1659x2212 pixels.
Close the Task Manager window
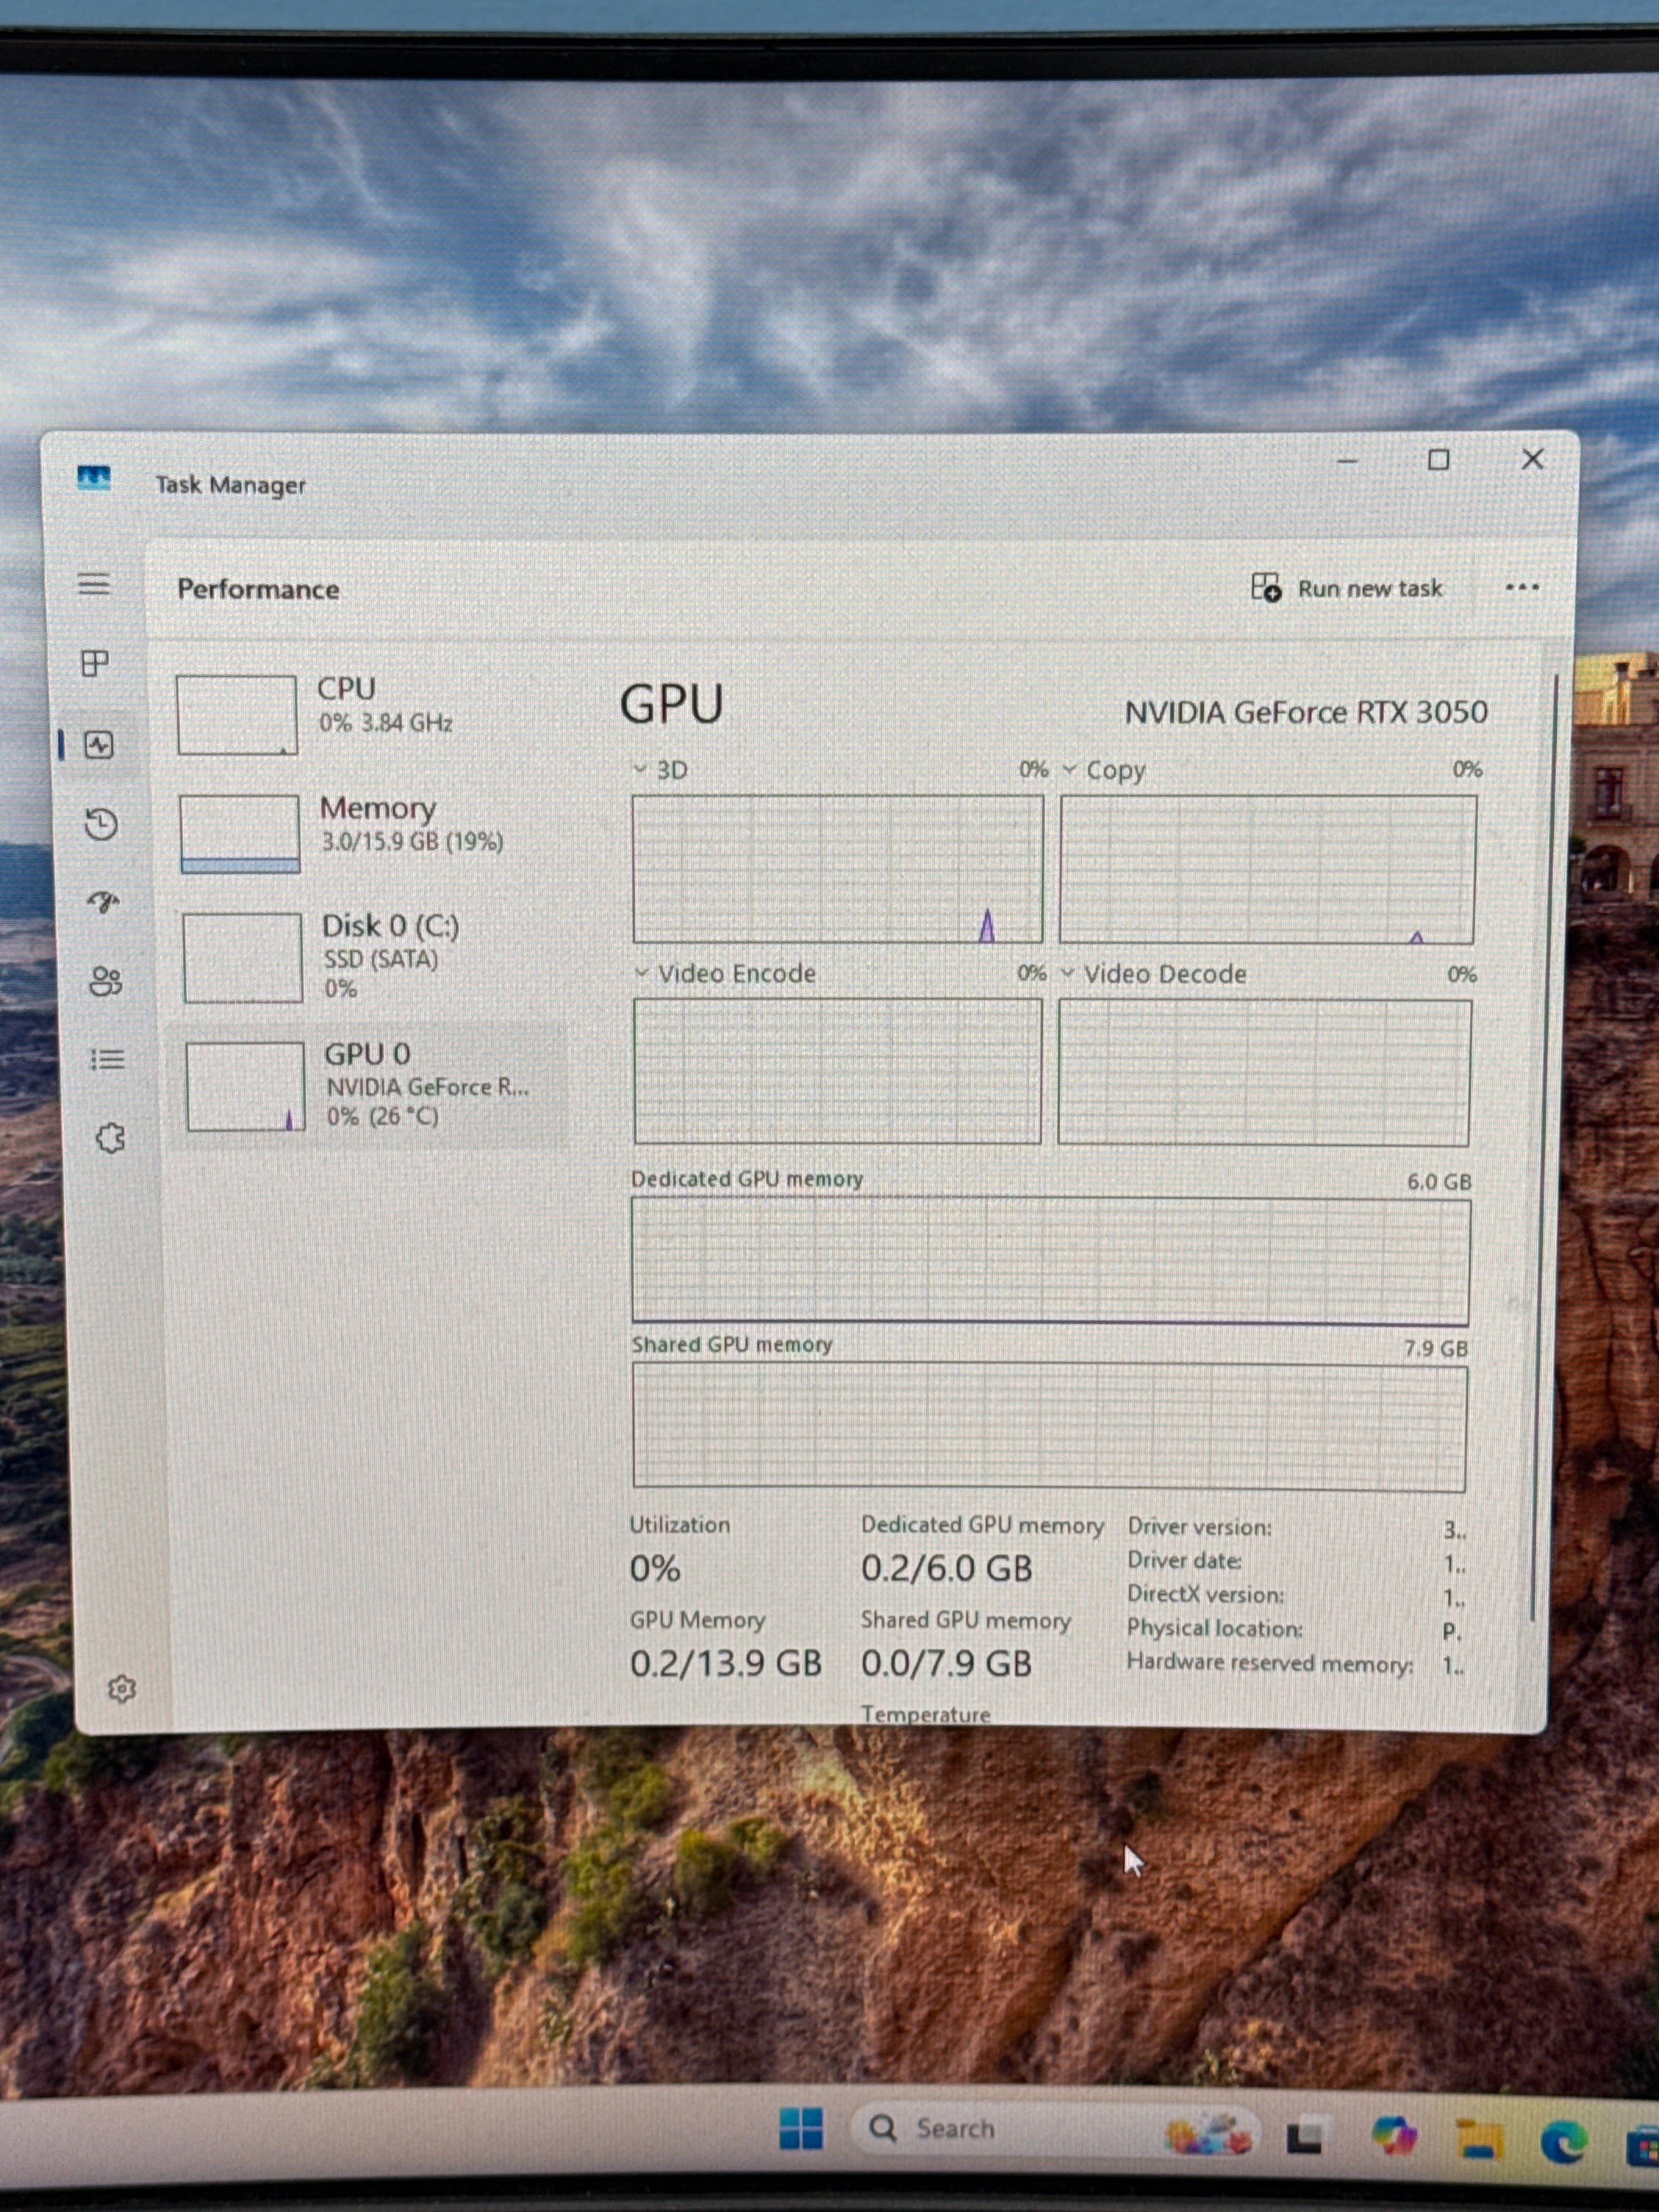coord(1532,459)
